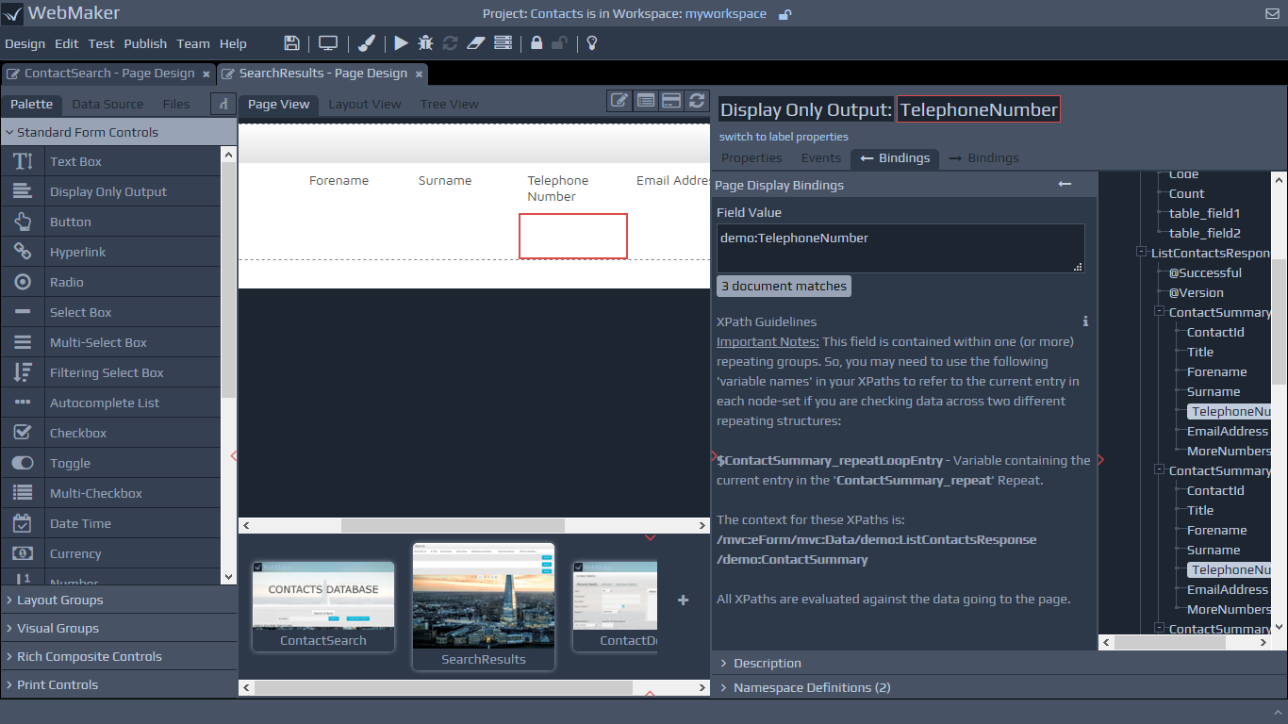Click the server stack icon

[x=503, y=43]
